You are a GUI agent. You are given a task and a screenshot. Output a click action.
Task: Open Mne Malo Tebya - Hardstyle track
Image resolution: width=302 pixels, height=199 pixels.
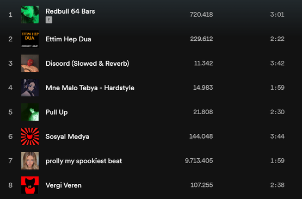pos(90,88)
